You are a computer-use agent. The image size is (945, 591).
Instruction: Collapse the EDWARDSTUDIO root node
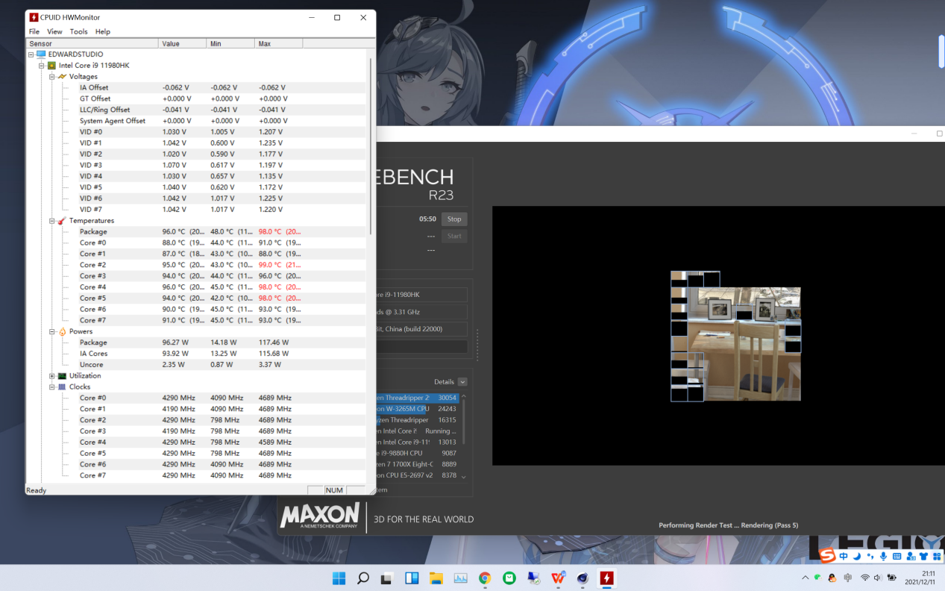pyautogui.click(x=31, y=54)
